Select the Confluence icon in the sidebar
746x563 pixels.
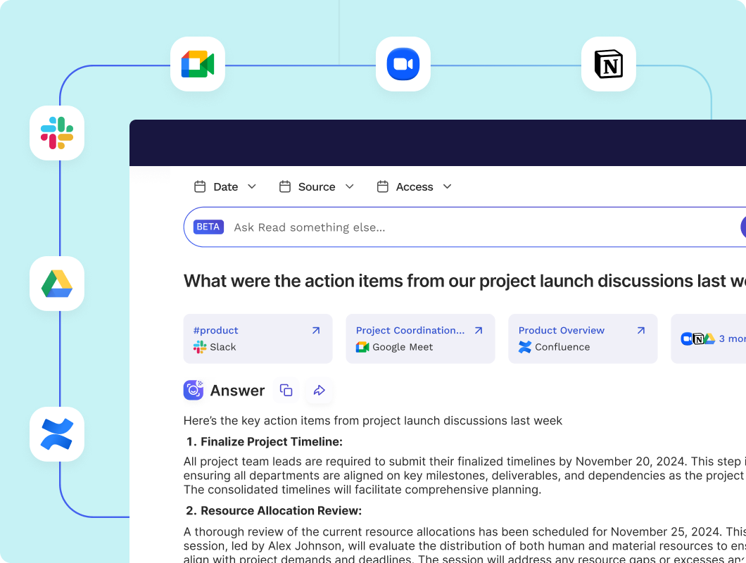[56, 434]
